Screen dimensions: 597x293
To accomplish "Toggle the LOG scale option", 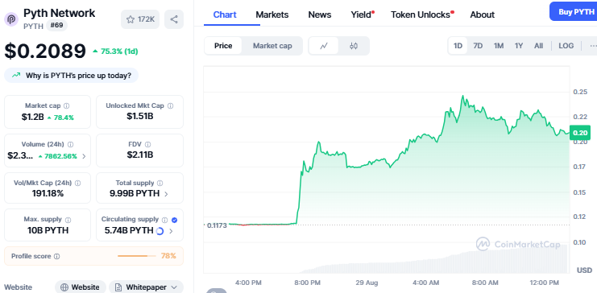I will 566,46.
